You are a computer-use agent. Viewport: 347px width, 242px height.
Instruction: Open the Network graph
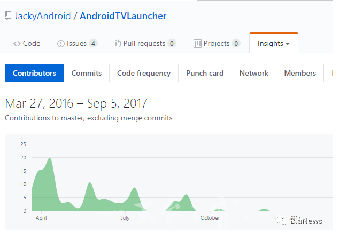pyautogui.click(x=254, y=73)
